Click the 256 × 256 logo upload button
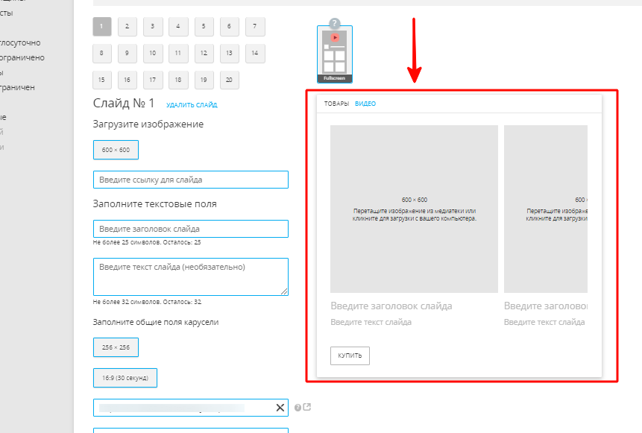 [x=116, y=347]
